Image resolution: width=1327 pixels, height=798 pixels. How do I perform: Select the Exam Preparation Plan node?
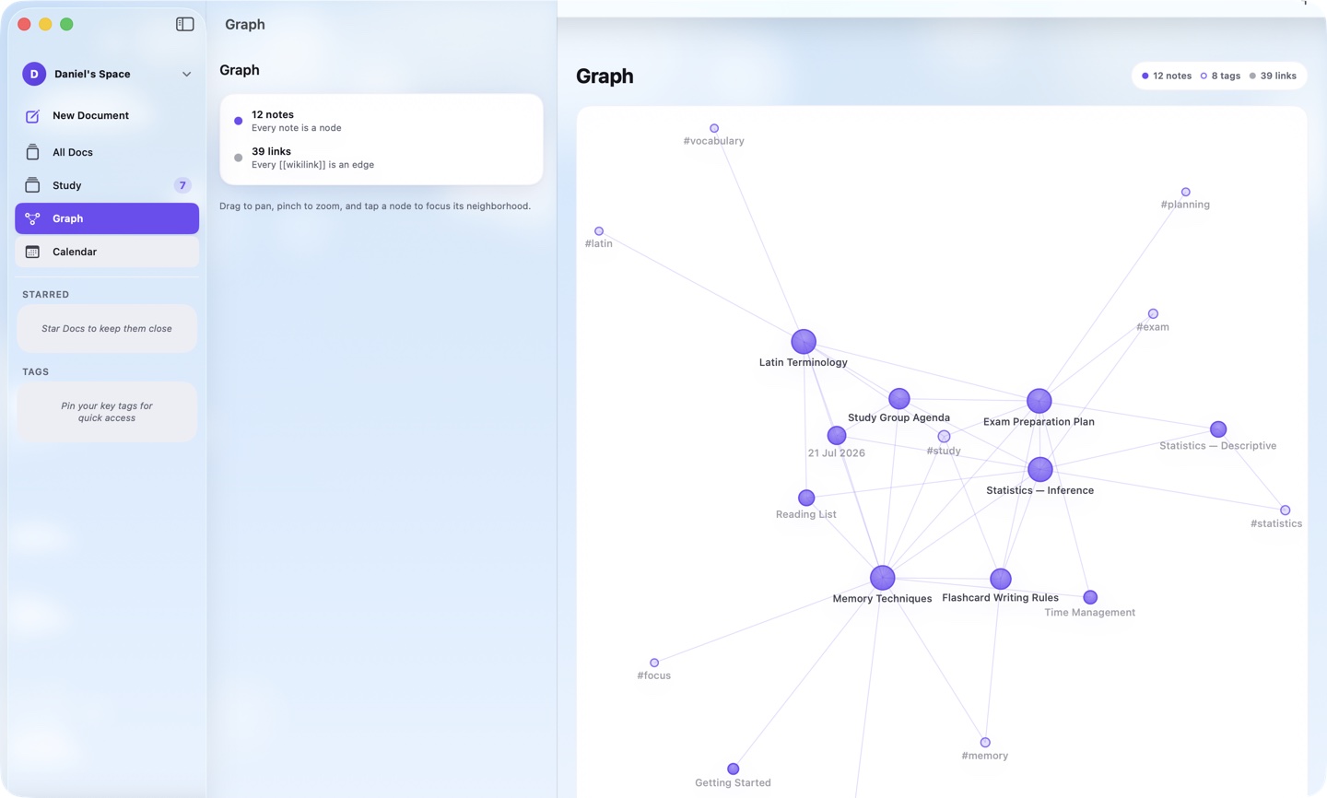click(x=1039, y=401)
